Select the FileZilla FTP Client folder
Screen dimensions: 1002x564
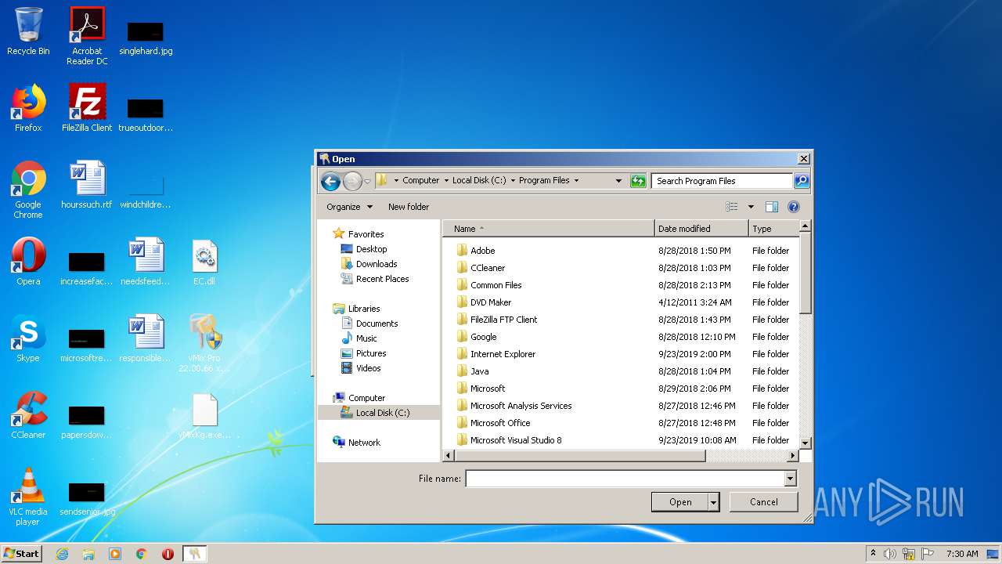(503, 320)
